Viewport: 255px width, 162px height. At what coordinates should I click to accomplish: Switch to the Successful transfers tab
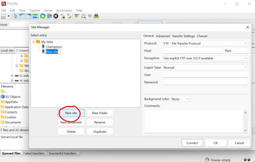(62, 153)
